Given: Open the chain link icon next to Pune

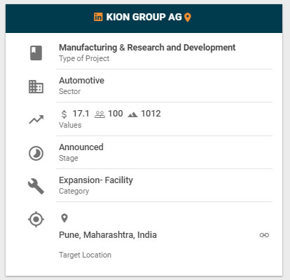Looking at the screenshot, I should [264, 235].
